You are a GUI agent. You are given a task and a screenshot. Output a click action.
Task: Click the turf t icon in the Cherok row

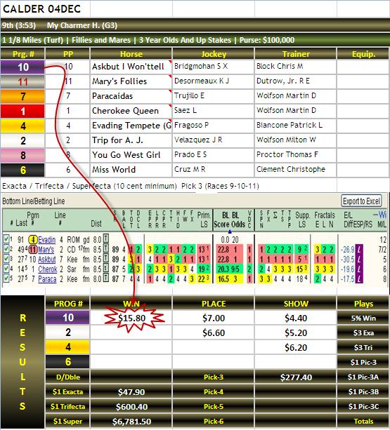coord(106,269)
